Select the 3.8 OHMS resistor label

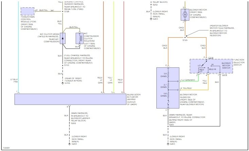tap(163, 75)
